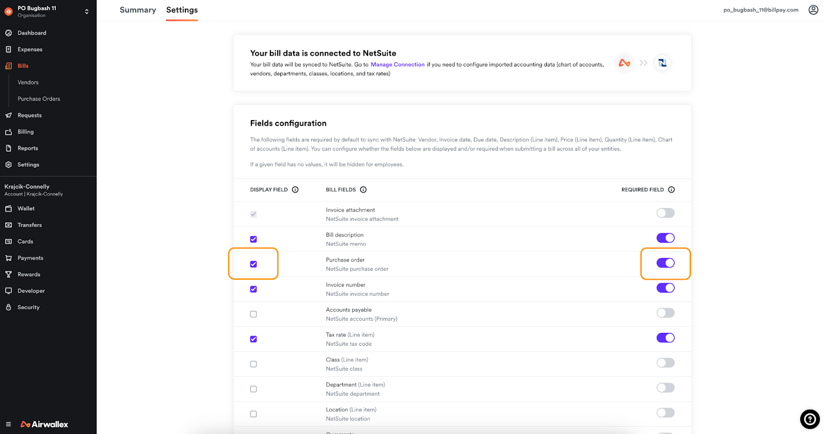Enable required switch for Accounts payable

tap(665, 313)
